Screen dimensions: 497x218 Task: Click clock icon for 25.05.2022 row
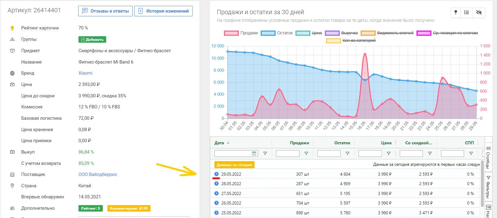[x=216, y=213]
